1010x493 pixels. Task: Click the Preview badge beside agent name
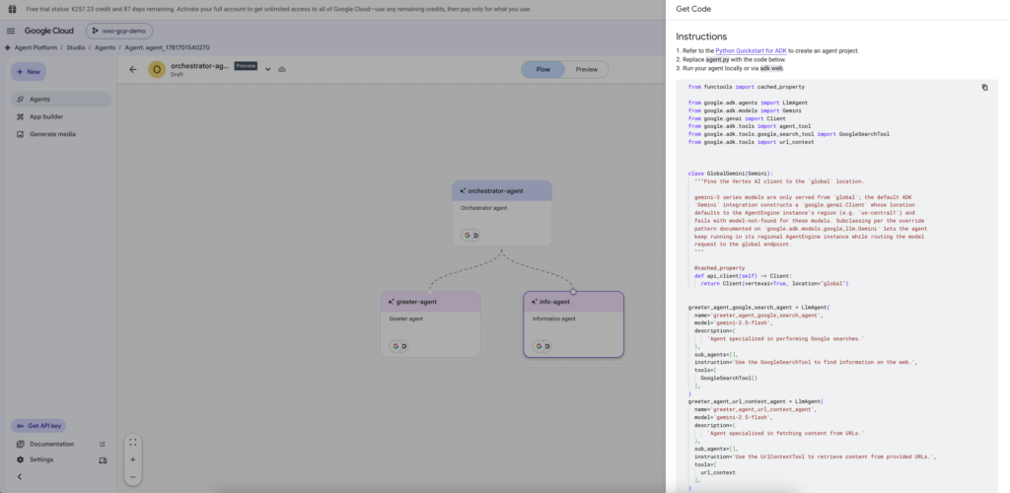[246, 66]
